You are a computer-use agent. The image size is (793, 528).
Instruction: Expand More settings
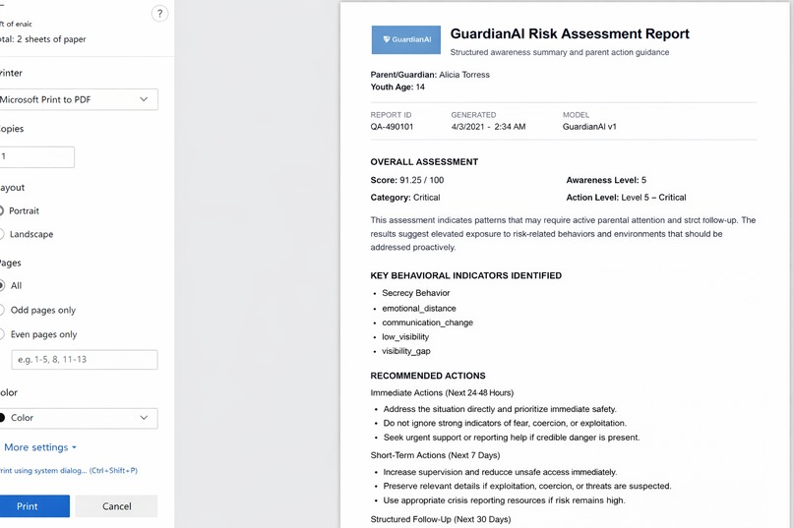[x=40, y=447]
